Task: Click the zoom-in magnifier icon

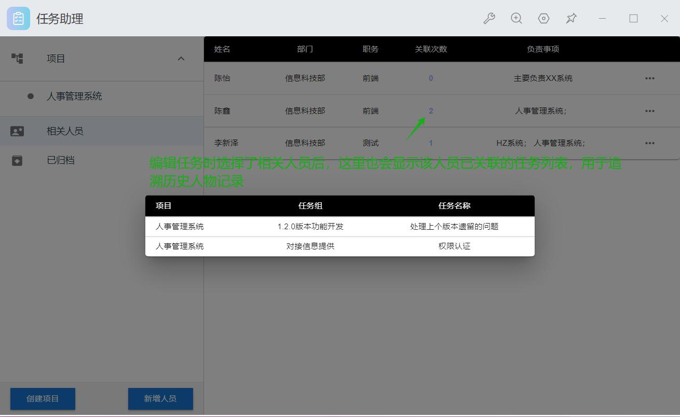Action: (516, 19)
